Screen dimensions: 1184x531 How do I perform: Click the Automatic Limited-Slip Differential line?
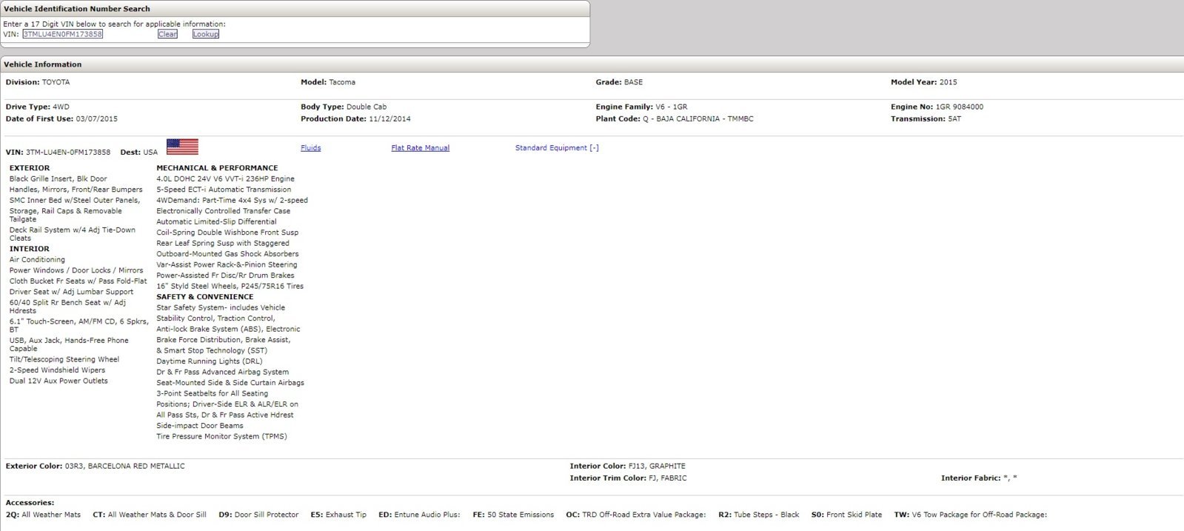216,222
